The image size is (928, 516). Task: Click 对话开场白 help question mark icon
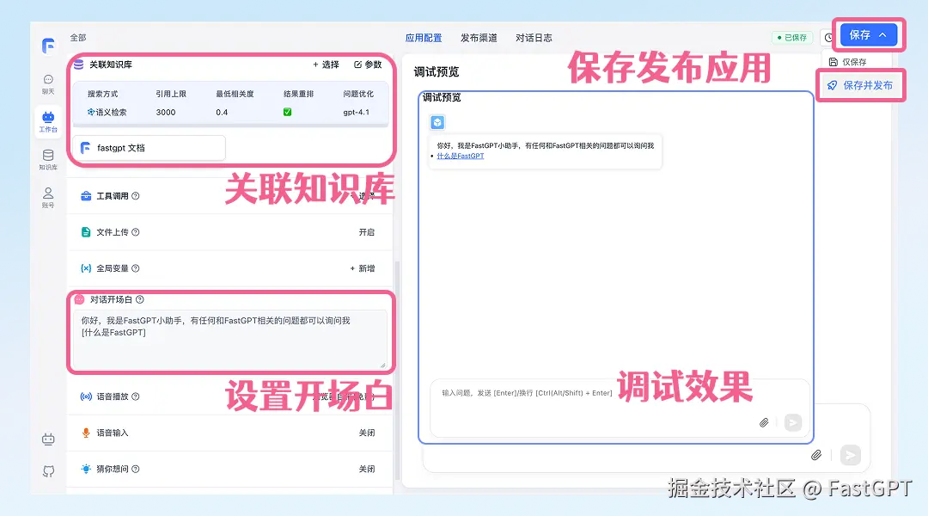click(140, 300)
